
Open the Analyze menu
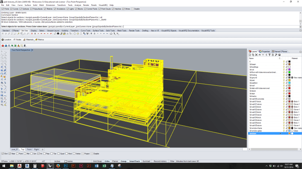(77, 5)
